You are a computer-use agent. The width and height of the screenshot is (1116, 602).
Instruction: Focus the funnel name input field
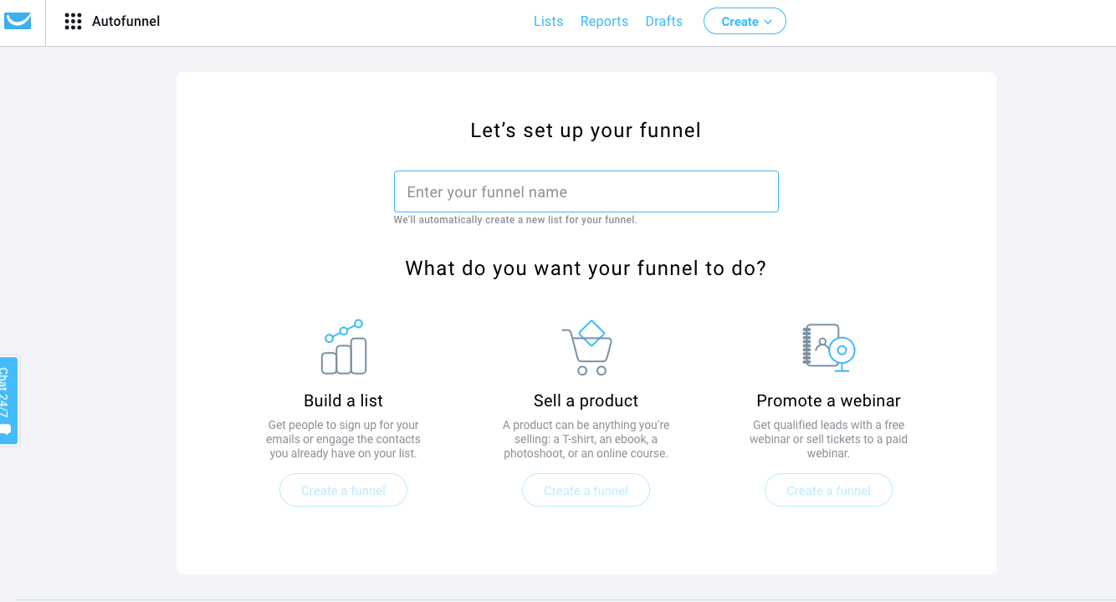pos(586,191)
